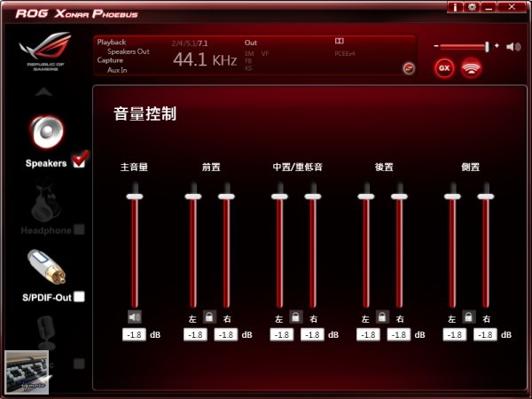Viewport: 532px width, 399px height.
Task: Click the 前置 left dB value field
Action: point(195,334)
